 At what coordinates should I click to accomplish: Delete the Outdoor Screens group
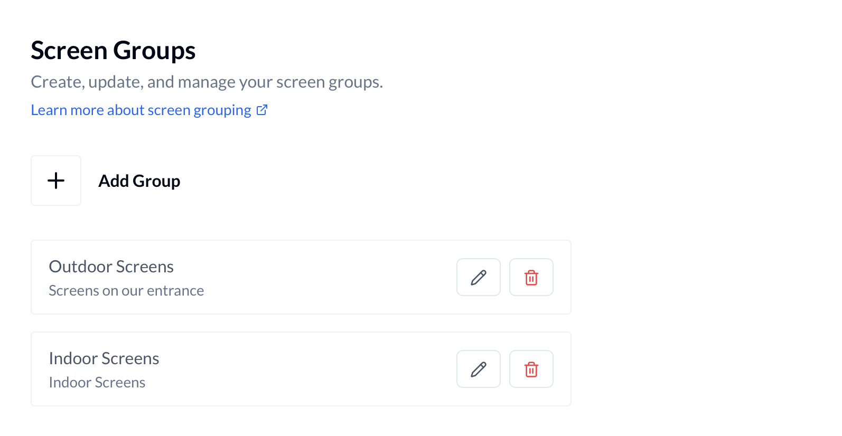point(531,277)
